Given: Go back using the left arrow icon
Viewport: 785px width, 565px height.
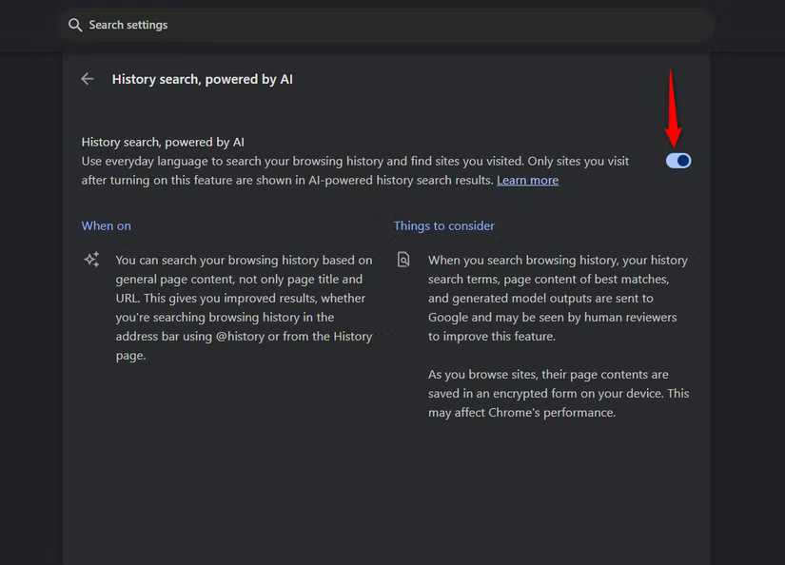Looking at the screenshot, I should pyautogui.click(x=88, y=79).
